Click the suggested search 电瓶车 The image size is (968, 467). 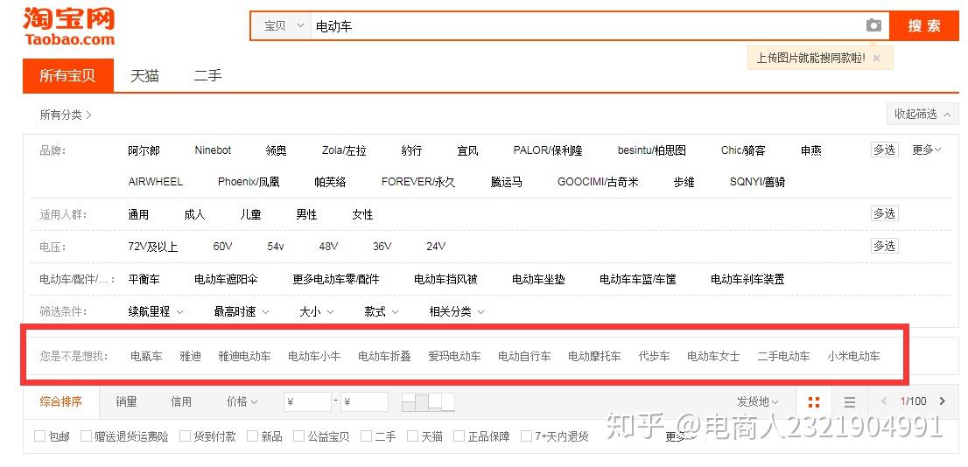[146, 357]
